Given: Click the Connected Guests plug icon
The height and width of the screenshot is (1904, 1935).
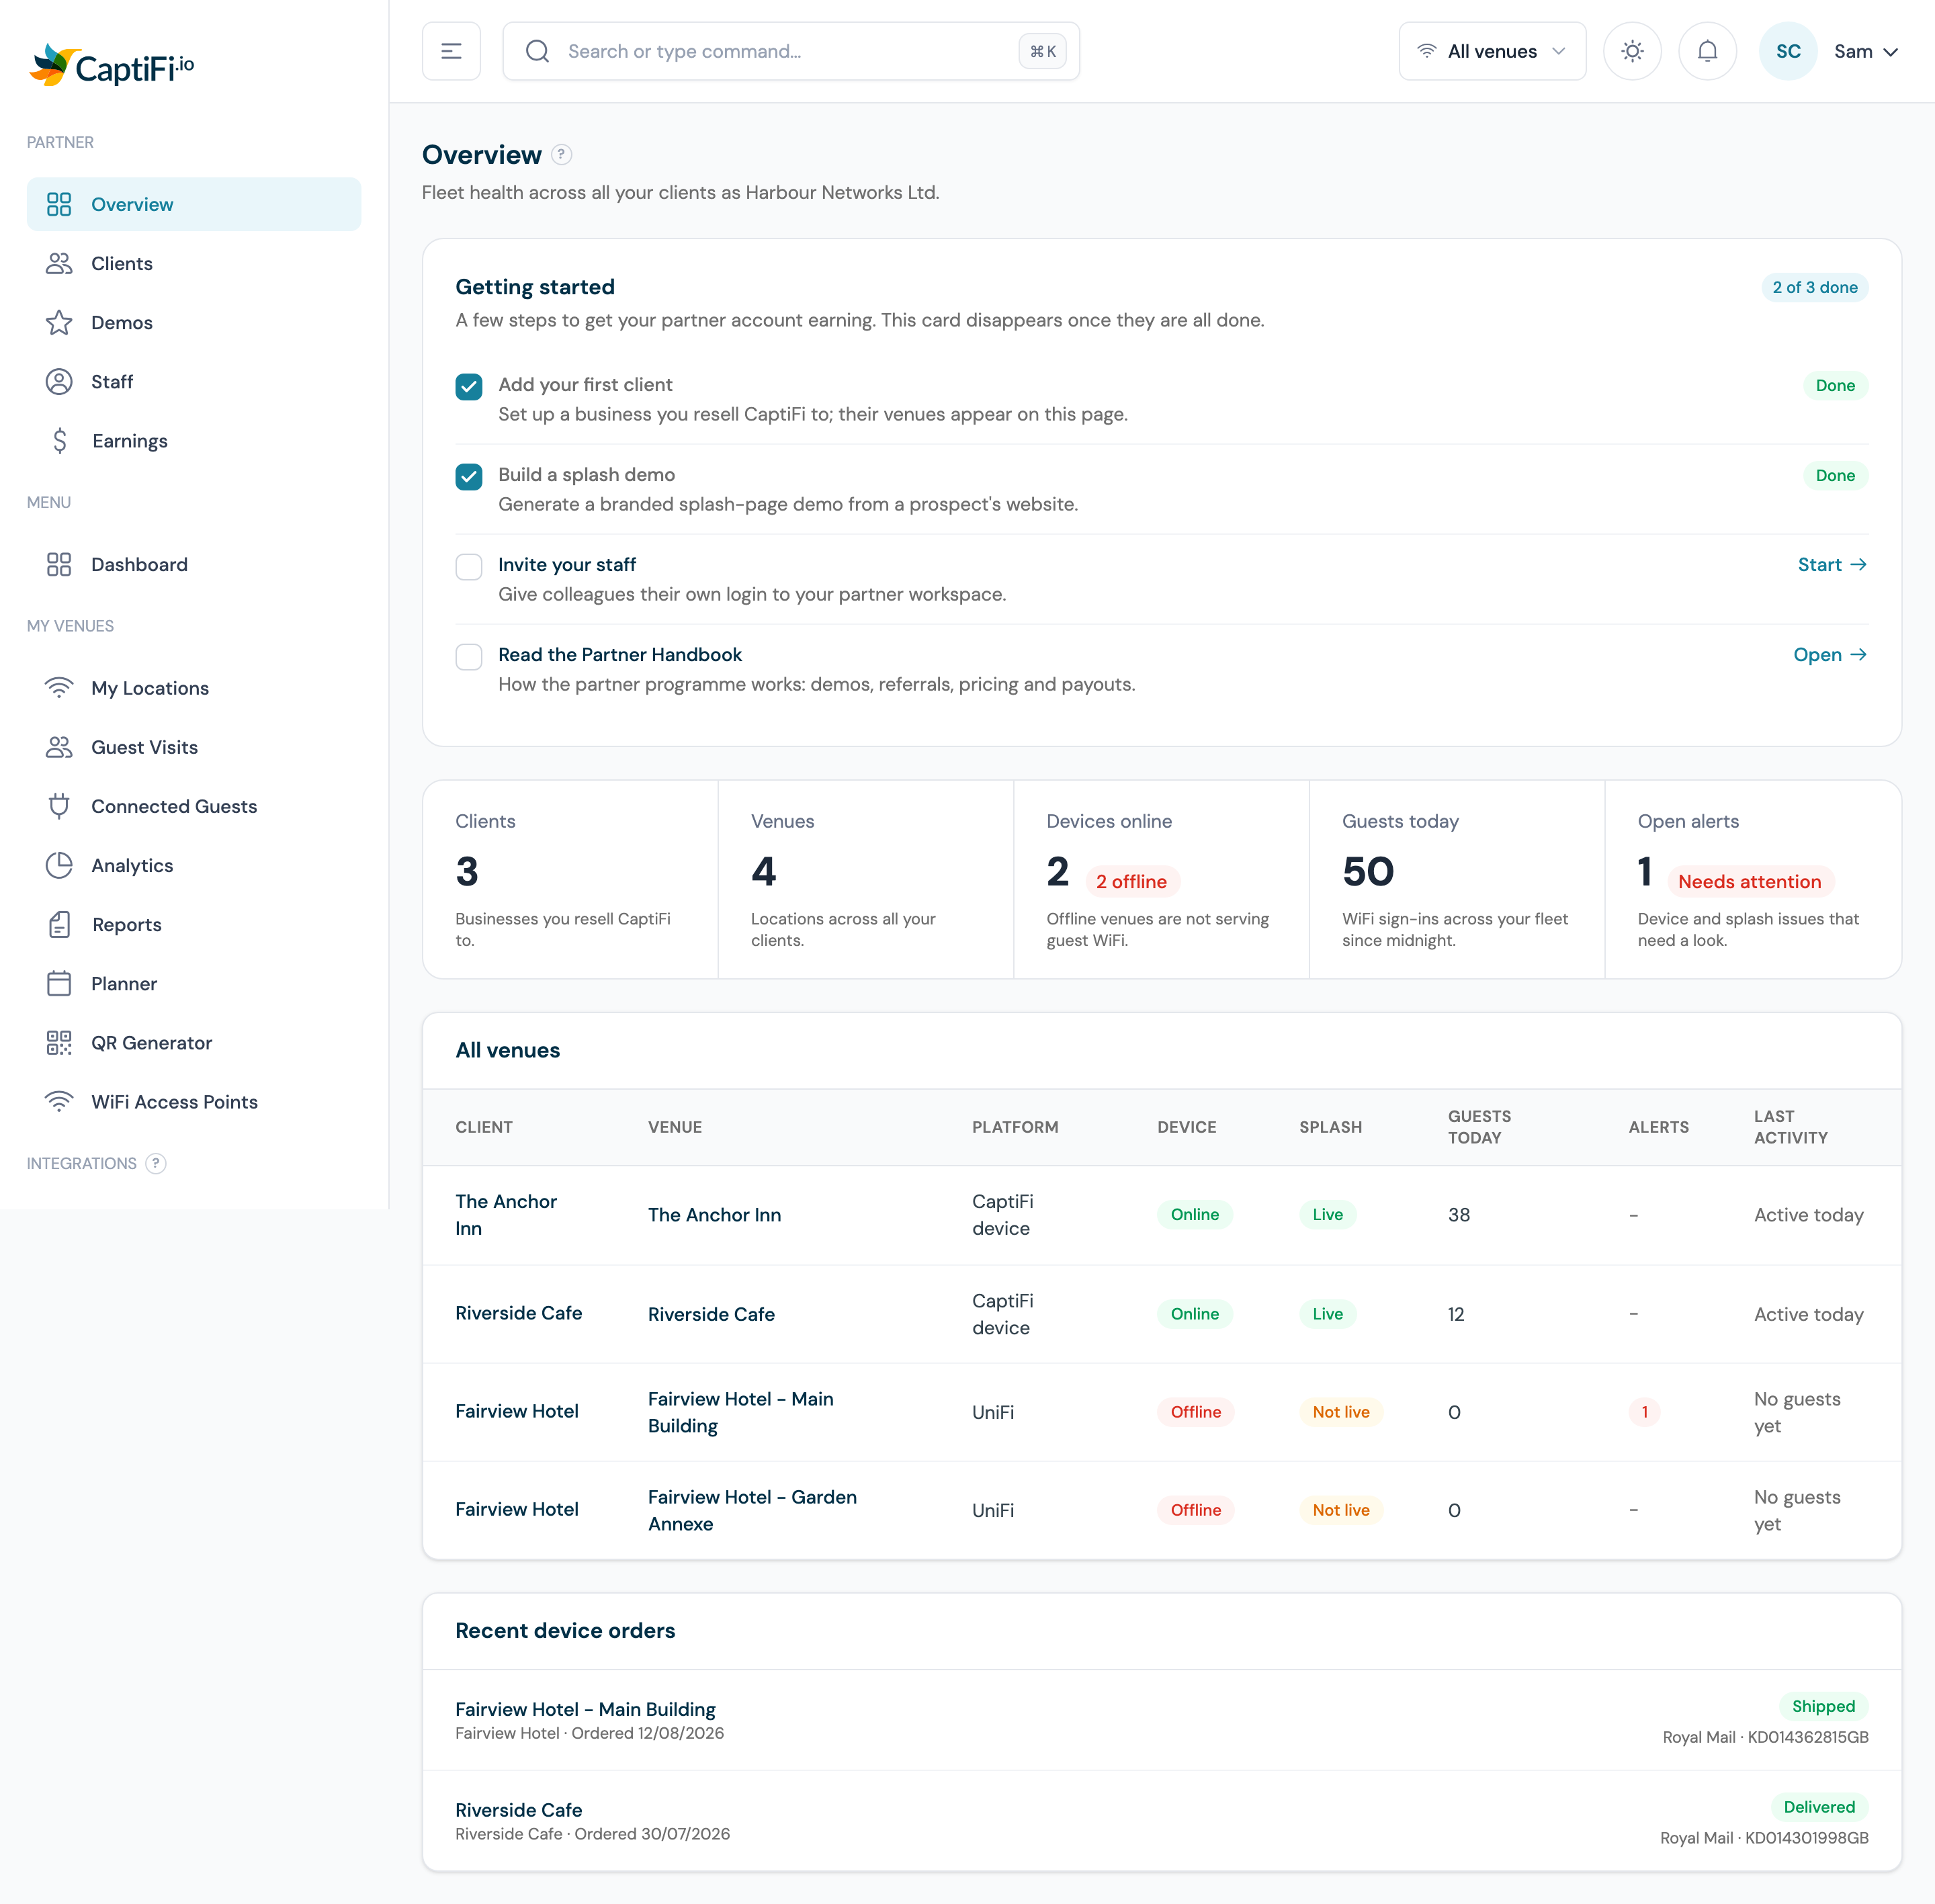Looking at the screenshot, I should (x=59, y=806).
